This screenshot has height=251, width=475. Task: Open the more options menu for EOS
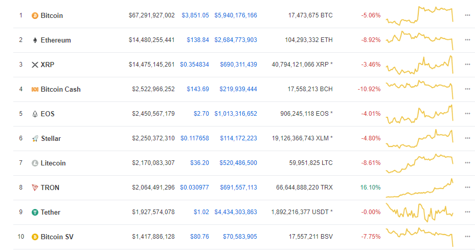pyautogui.click(x=467, y=114)
